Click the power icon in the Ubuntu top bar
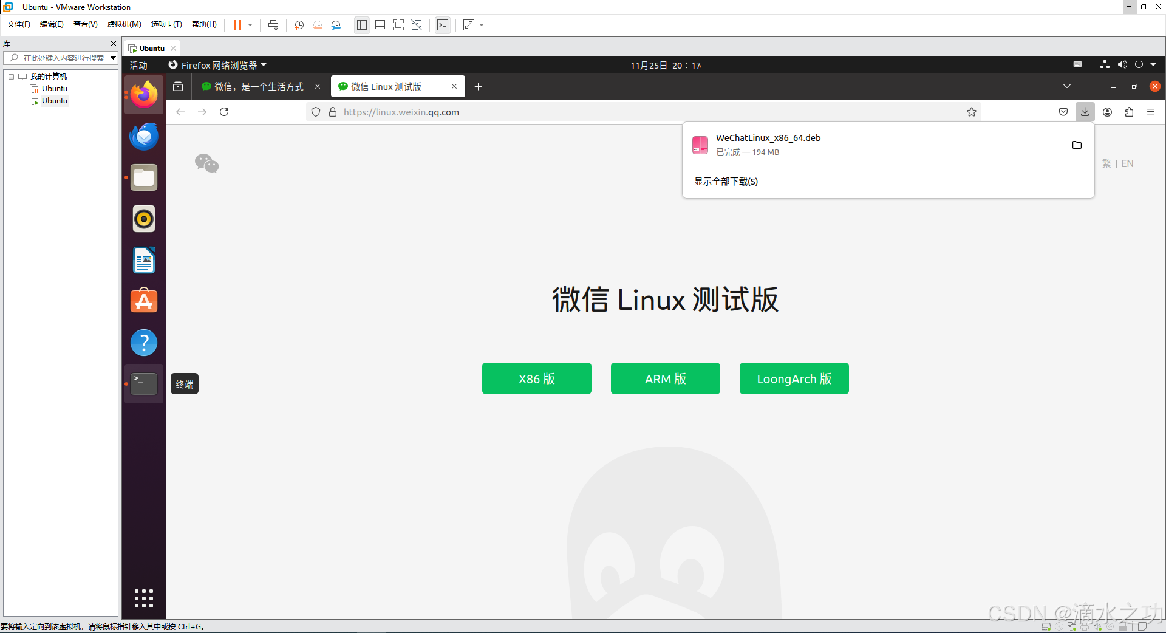Screen dimensions: 1166x633 pos(1139,64)
